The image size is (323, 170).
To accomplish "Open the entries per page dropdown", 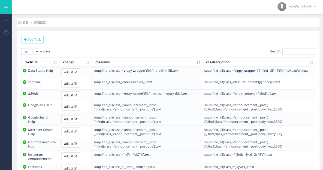I will point(30,51).
